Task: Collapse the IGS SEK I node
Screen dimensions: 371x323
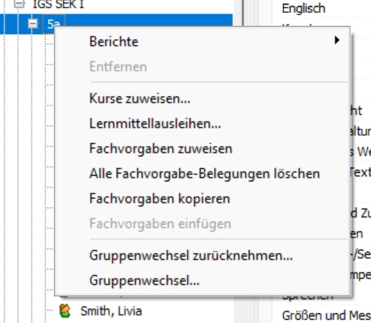Action: click(20, 4)
